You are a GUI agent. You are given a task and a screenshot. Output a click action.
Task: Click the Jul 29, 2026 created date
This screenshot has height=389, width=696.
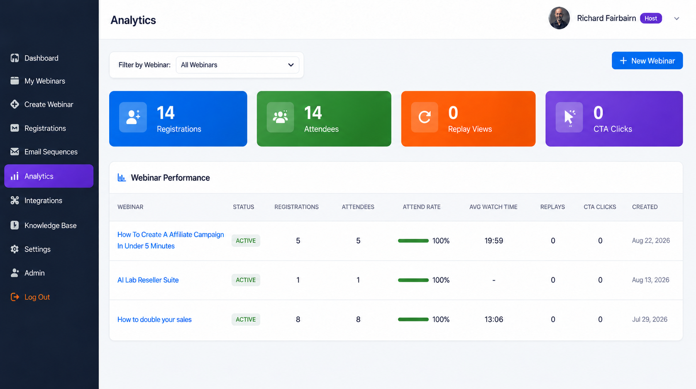650,319
